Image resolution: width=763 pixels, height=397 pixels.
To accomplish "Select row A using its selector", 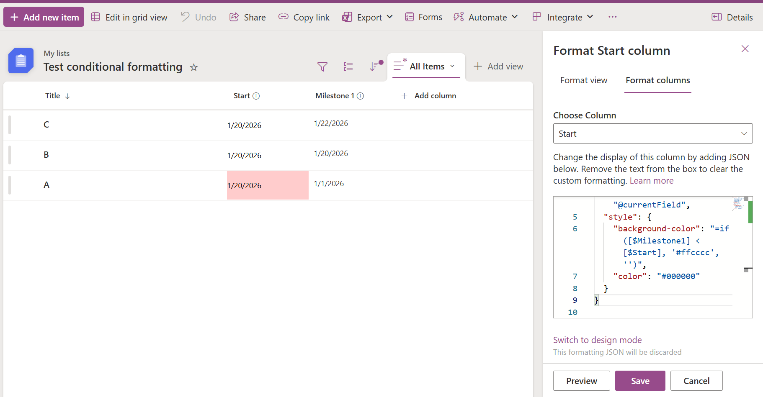I will coord(10,185).
